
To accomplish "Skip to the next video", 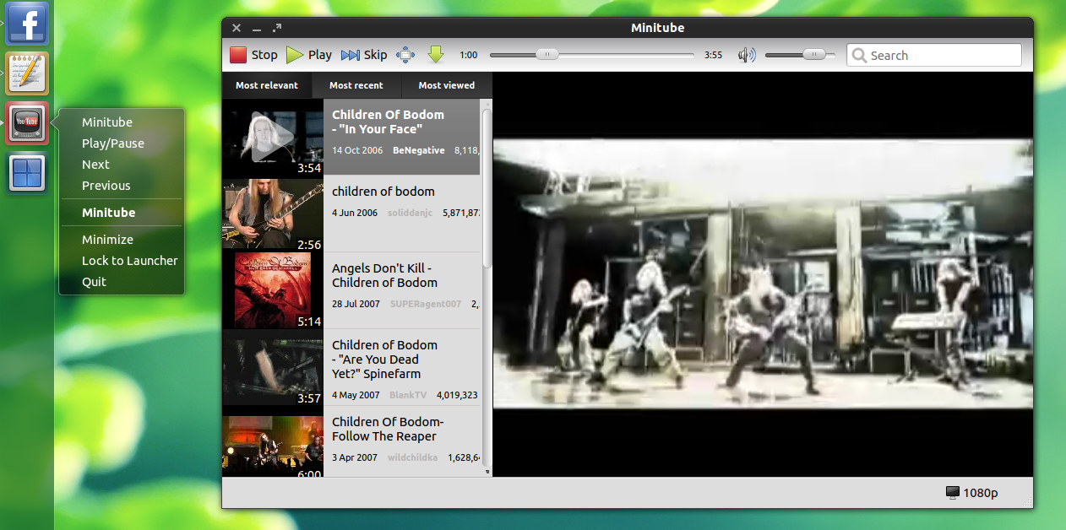I will (364, 55).
